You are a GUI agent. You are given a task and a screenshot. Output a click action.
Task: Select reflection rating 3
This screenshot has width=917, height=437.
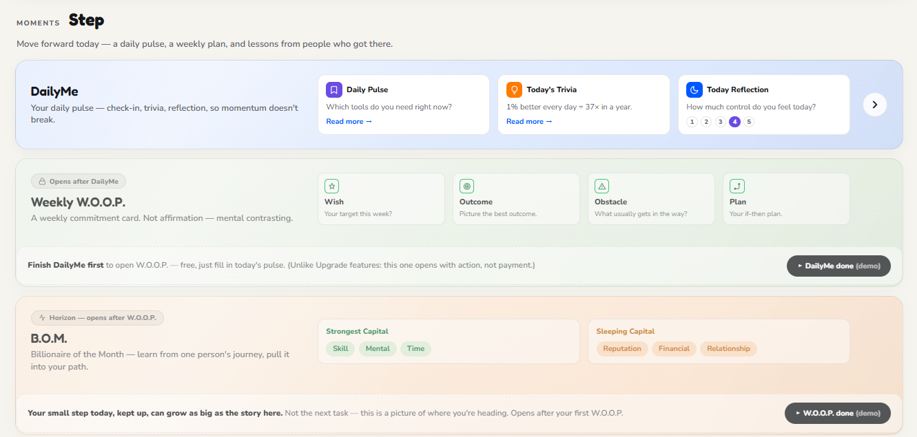point(720,122)
